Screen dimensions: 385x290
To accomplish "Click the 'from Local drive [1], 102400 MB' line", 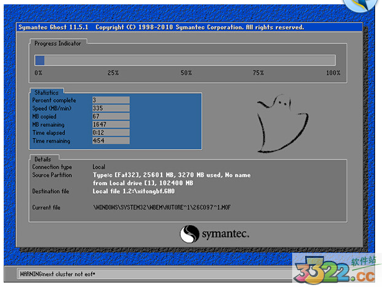I will pyautogui.click(x=143, y=183).
